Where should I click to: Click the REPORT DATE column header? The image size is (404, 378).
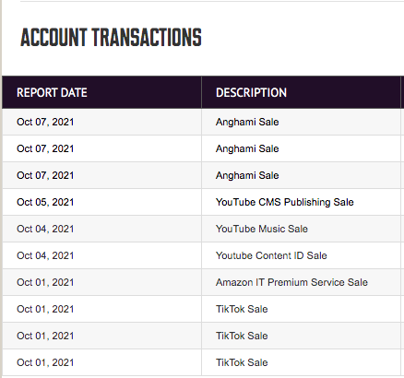(52, 92)
